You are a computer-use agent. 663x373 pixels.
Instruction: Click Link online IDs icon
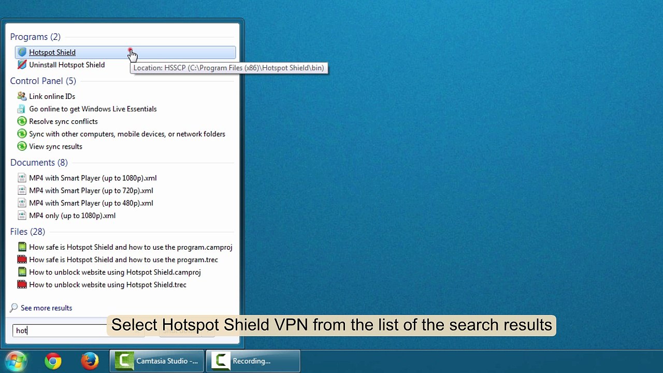[x=22, y=96]
